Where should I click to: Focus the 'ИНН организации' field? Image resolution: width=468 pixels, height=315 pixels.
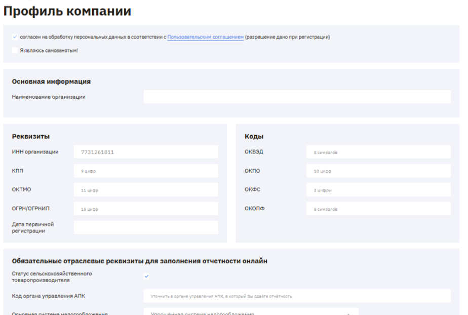tap(146, 152)
